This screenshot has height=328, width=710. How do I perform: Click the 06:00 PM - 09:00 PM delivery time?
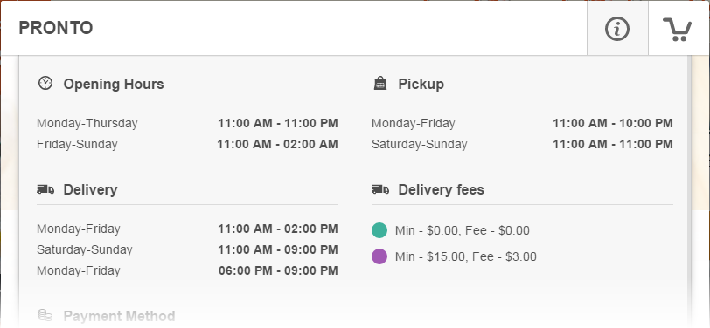tap(278, 270)
